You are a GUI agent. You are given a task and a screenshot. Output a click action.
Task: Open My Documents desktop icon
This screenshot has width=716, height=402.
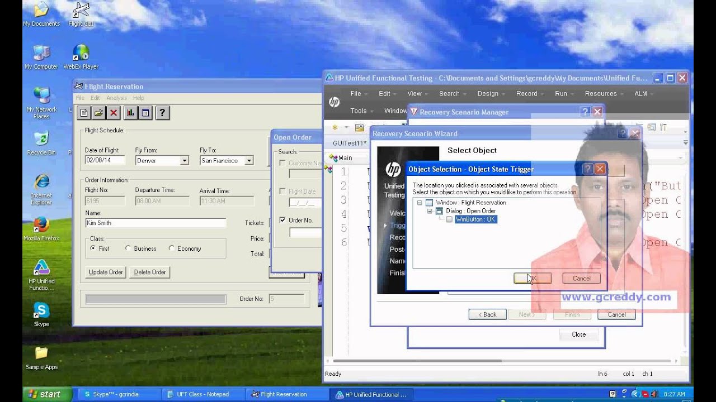41,15
